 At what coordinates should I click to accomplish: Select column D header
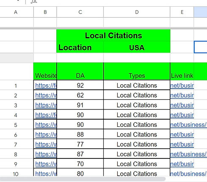137,12
